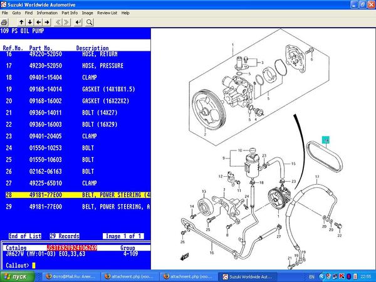
Task: Select row 25 BOLT 01550-10603
Action: [75, 160]
